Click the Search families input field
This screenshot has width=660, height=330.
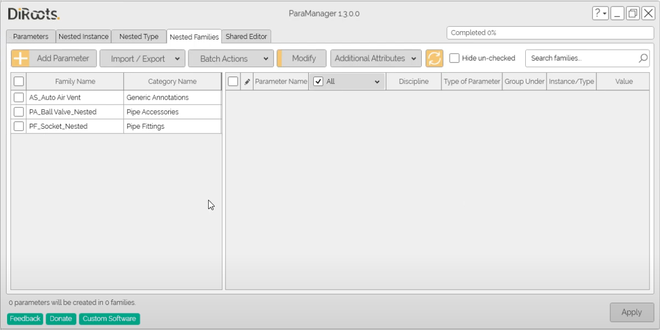coord(581,58)
